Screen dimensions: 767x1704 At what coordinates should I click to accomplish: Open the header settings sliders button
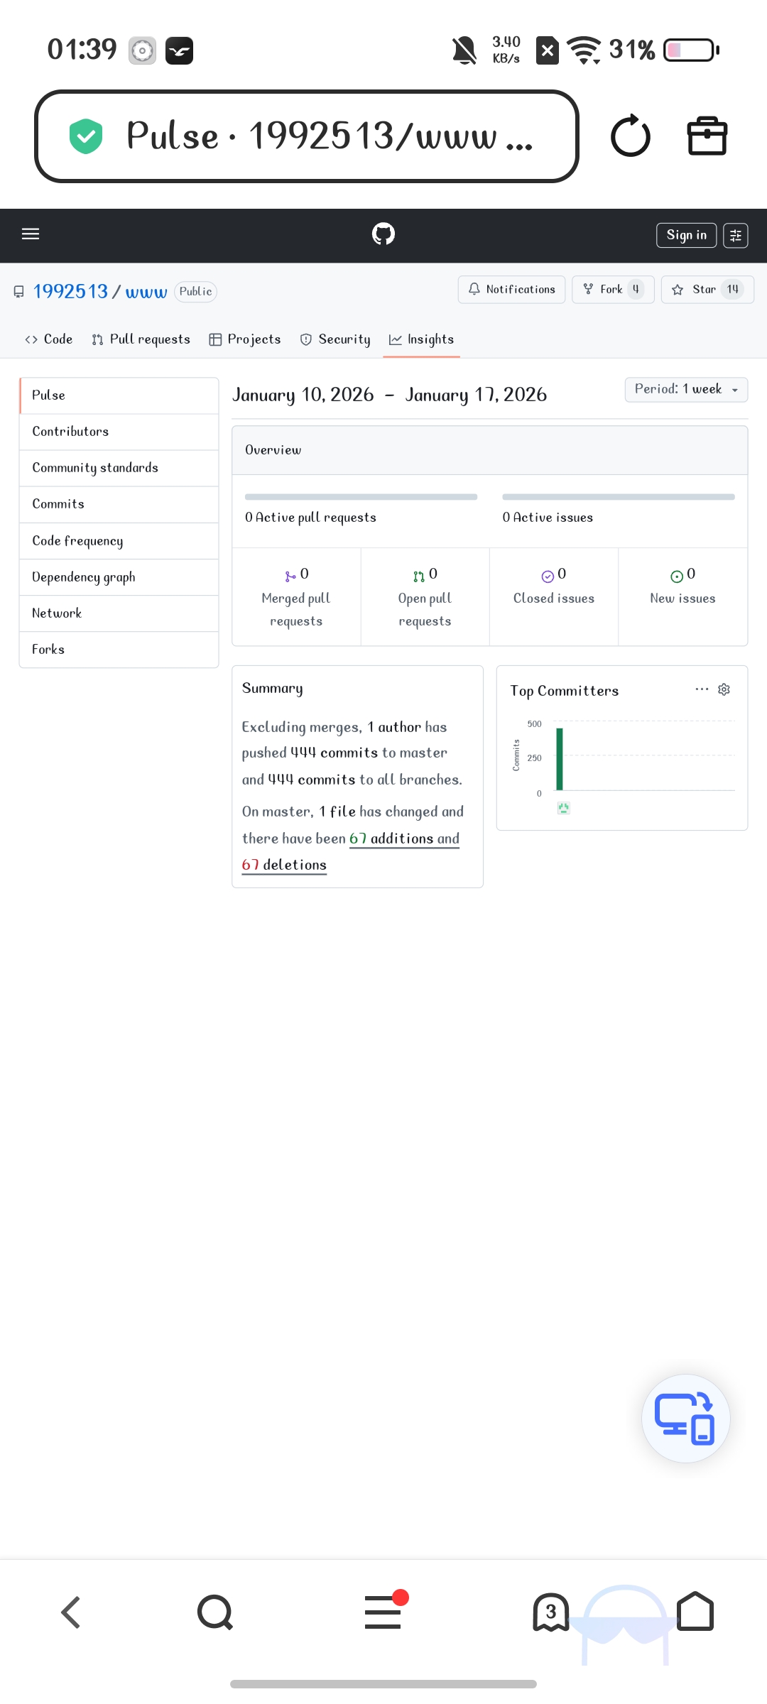(x=736, y=235)
